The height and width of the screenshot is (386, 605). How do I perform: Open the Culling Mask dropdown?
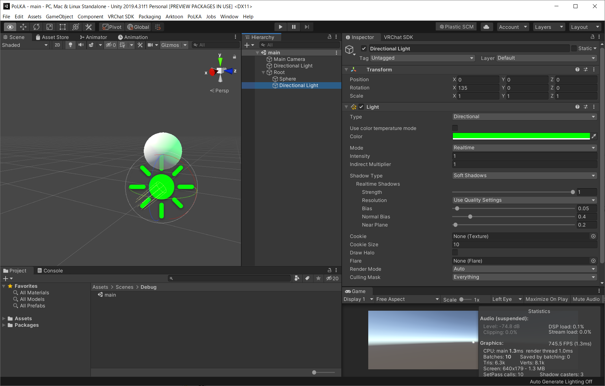tap(524, 277)
